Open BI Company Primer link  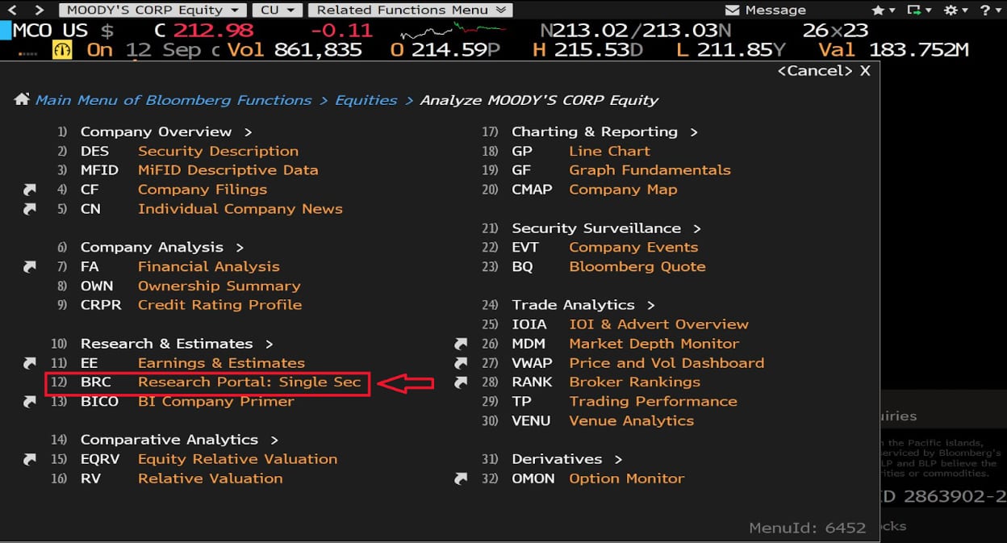(x=216, y=401)
